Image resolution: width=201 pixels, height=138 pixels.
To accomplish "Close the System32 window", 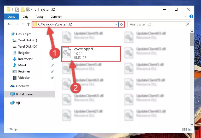I will pos(188,9).
